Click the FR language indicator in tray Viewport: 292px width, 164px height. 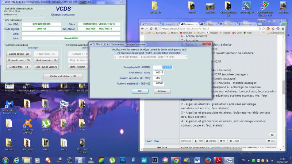click(x=243, y=160)
